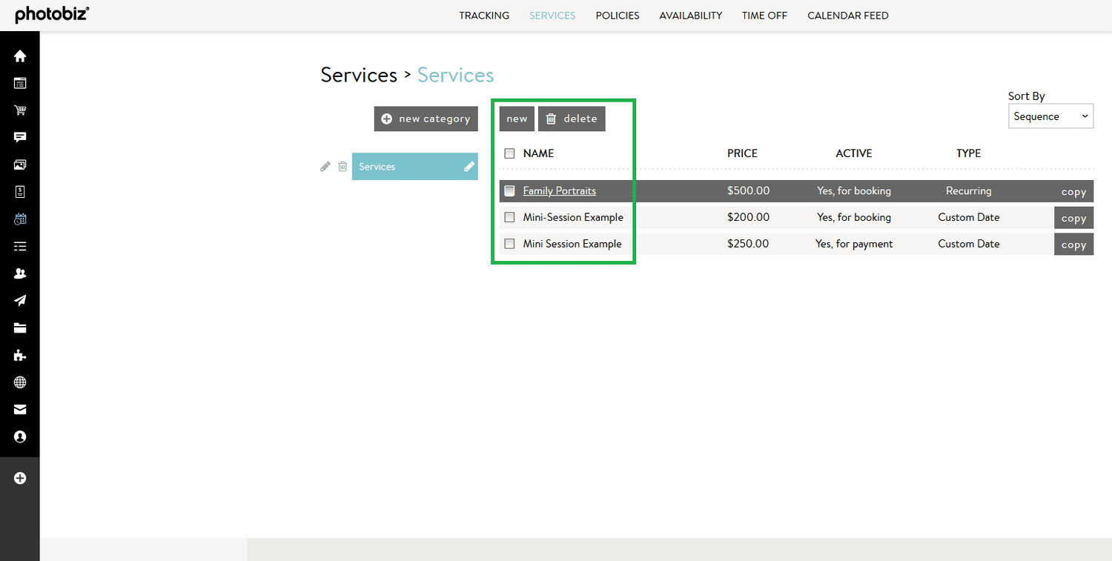The width and height of the screenshot is (1112, 561).
Task: Switch to the AVAILABILITY tab
Action: click(690, 15)
